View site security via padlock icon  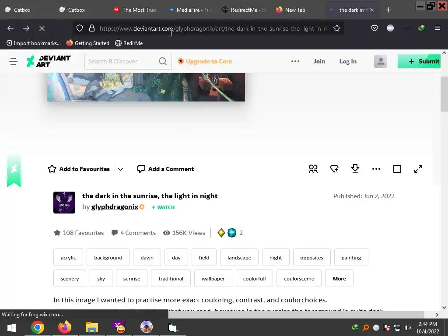pos(92,28)
